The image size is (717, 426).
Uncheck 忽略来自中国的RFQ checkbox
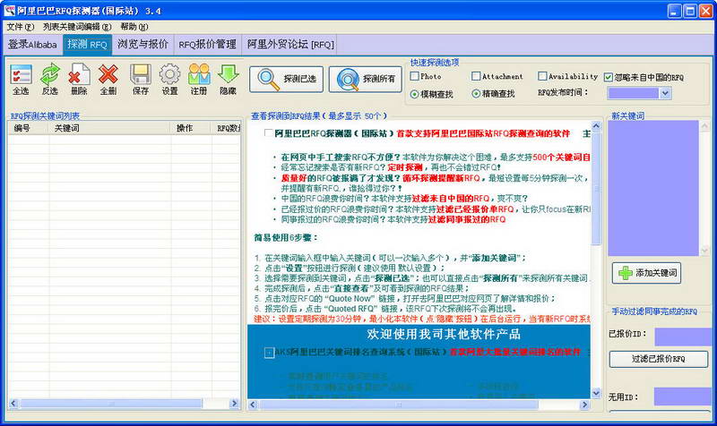point(609,77)
